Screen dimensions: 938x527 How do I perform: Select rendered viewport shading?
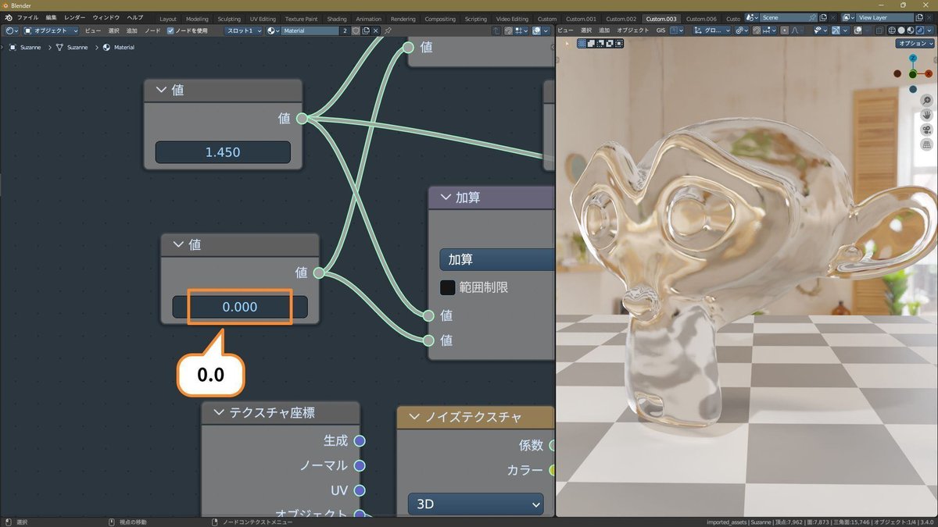click(x=919, y=30)
